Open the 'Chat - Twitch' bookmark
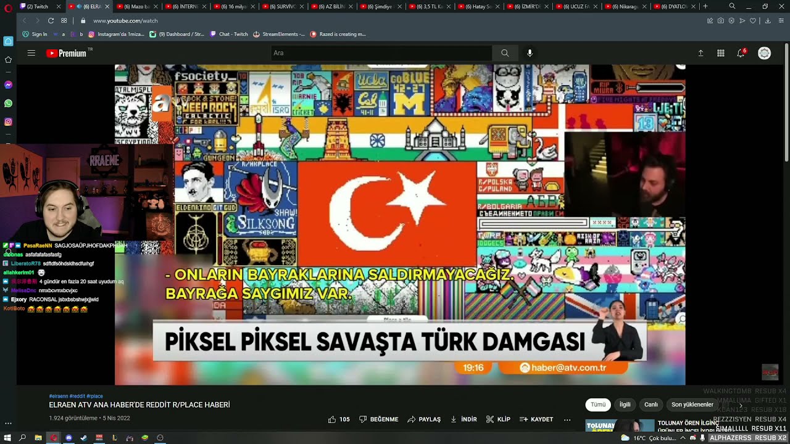 (228, 34)
